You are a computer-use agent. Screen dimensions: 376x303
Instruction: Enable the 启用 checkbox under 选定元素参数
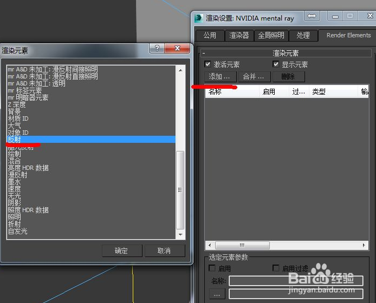pos(212,268)
